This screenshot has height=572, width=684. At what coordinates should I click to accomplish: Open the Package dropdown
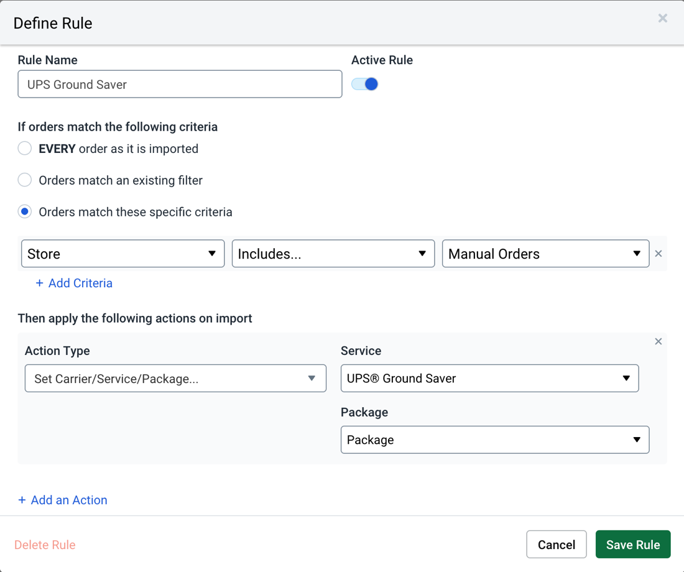click(x=495, y=440)
